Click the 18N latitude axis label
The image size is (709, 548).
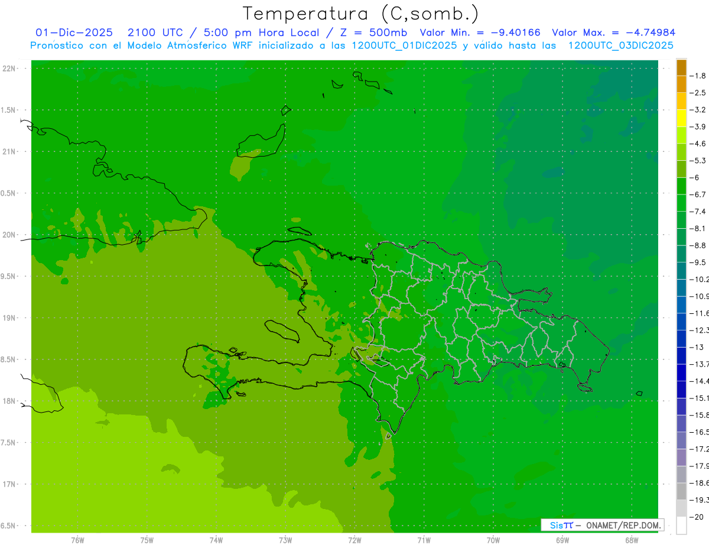coord(10,401)
